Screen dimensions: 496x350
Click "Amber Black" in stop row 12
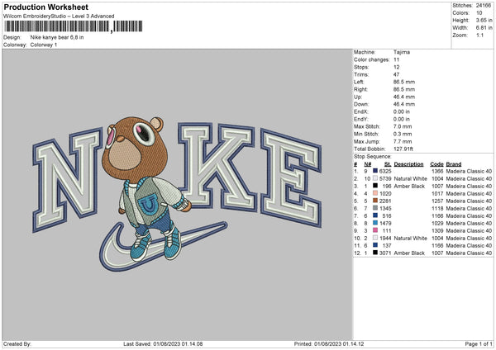[x=409, y=253]
